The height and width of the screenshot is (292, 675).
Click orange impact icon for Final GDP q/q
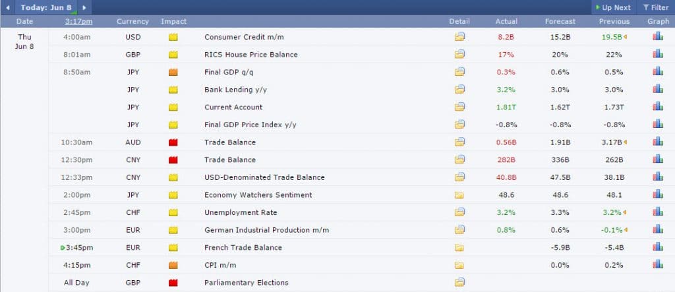[x=173, y=72]
